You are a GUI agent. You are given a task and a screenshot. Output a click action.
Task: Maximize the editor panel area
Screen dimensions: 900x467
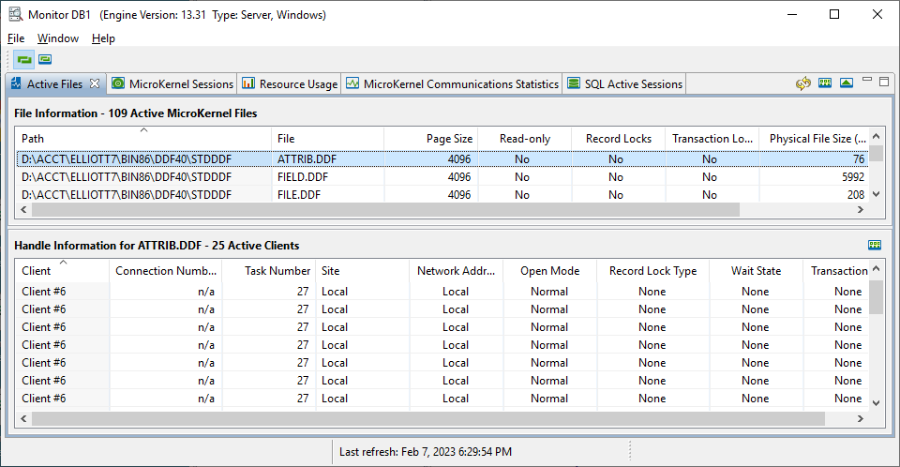point(884,82)
